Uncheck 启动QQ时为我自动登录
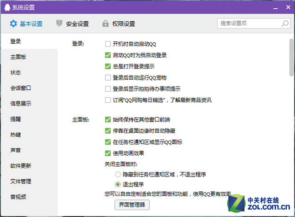Screen dimensions: 295x217 (x=108, y=55)
